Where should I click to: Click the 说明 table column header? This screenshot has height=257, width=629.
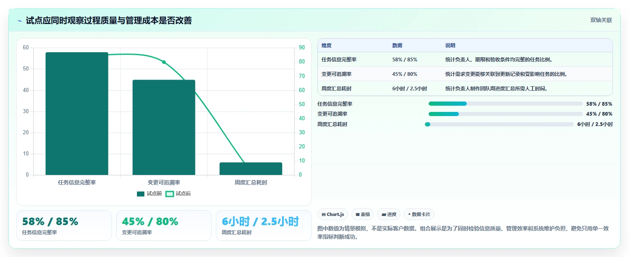[450, 46]
